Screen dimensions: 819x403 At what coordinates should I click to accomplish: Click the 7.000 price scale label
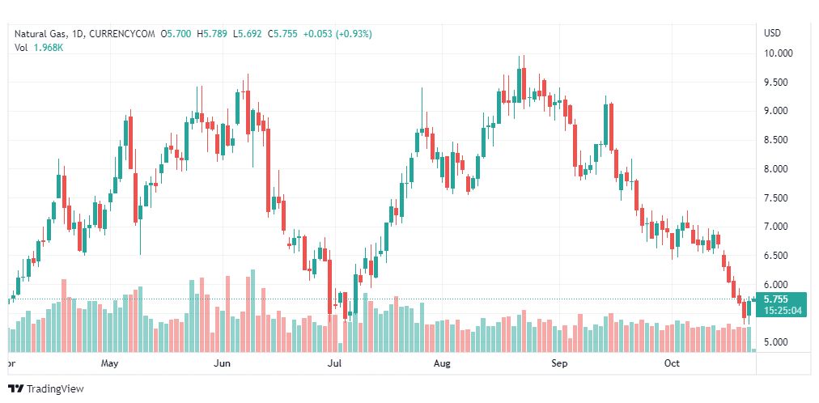coord(776,227)
